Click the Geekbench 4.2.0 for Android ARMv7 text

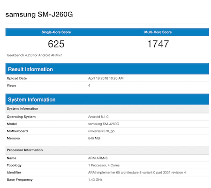coord(34,55)
